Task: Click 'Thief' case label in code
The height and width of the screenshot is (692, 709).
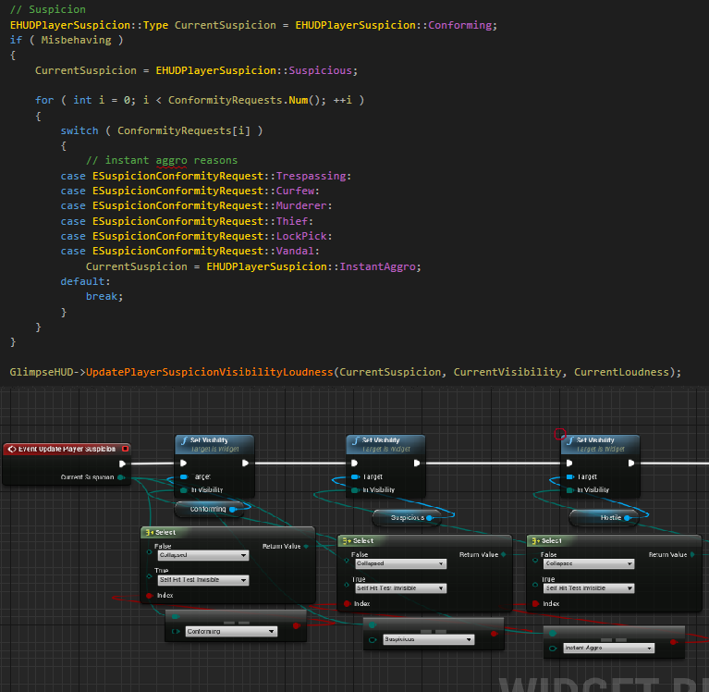Action: click(292, 221)
